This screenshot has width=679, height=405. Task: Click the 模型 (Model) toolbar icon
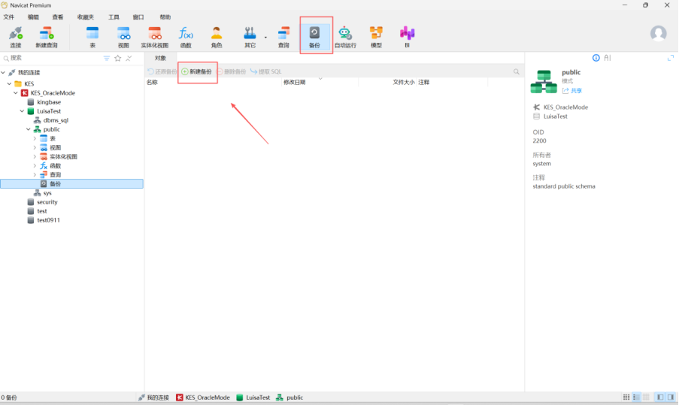[376, 36]
